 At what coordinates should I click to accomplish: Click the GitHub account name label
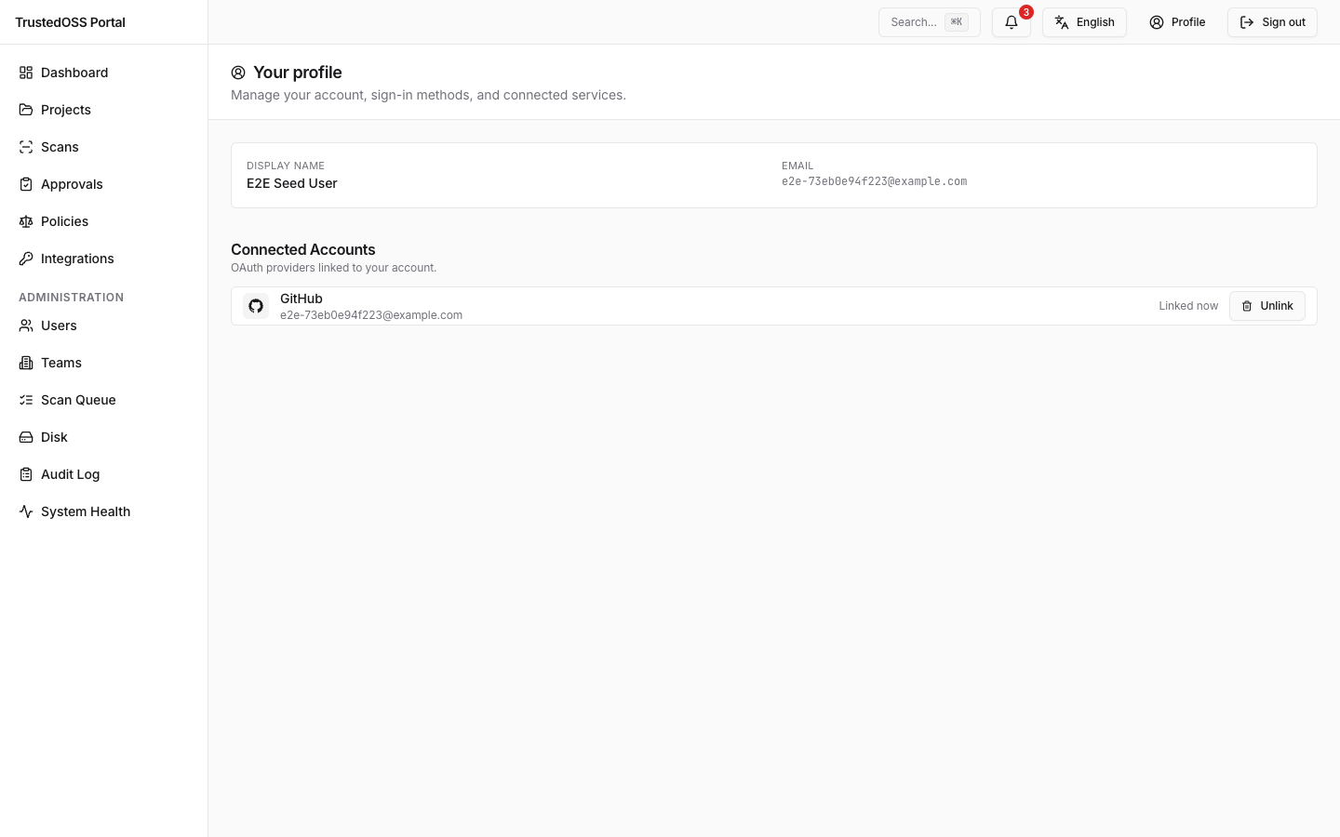[x=301, y=299]
